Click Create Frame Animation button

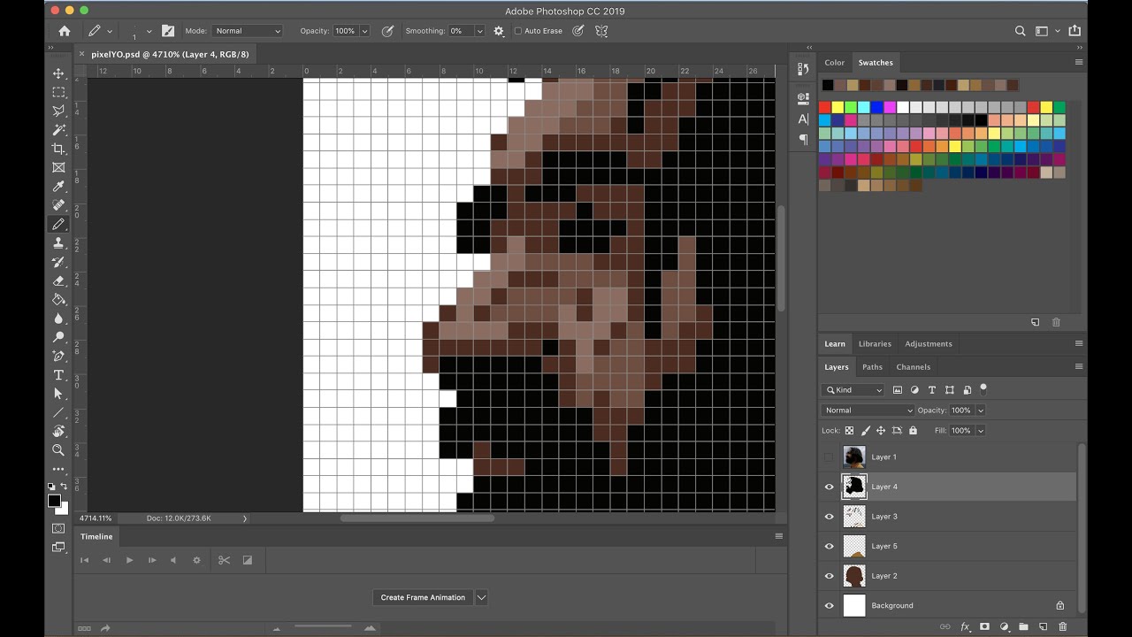click(x=423, y=597)
